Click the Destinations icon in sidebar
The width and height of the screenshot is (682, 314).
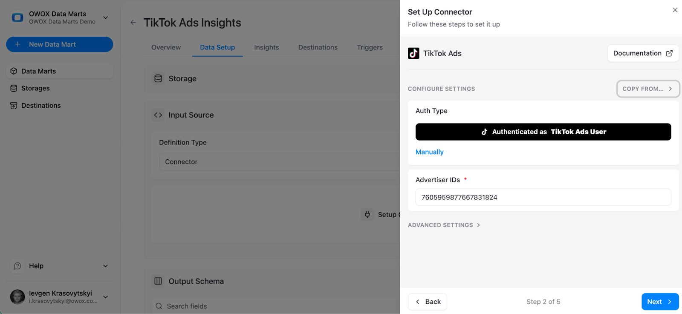point(14,105)
